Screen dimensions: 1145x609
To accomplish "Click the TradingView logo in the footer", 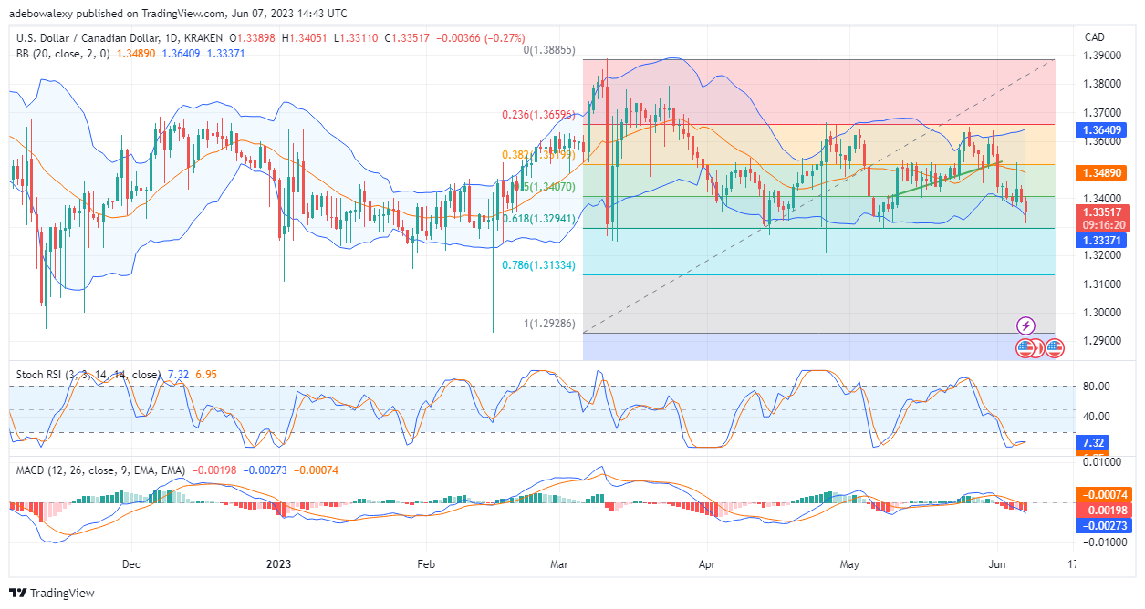I will pos(53,593).
